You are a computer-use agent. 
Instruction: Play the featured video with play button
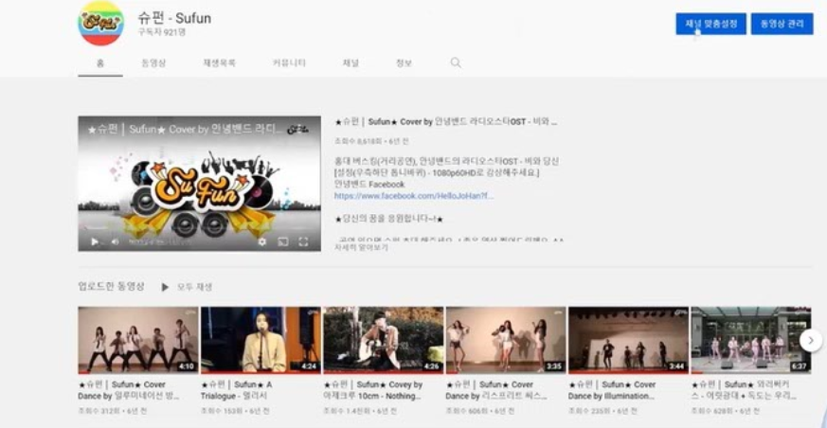95,242
